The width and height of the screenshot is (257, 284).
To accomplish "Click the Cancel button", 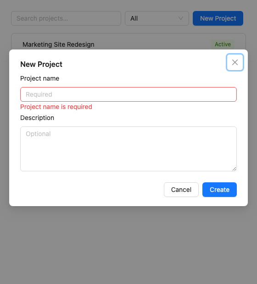I will pyautogui.click(x=181, y=190).
